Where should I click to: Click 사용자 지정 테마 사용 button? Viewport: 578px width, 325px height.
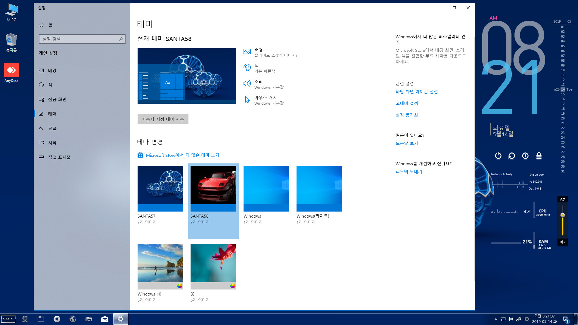(163, 119)
